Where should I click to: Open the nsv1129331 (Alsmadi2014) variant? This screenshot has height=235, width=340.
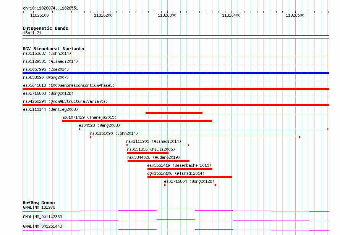50,61
